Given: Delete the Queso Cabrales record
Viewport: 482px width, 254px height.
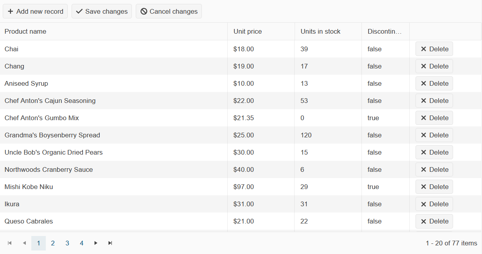Looking at the screenshot, I should [434, 221].
